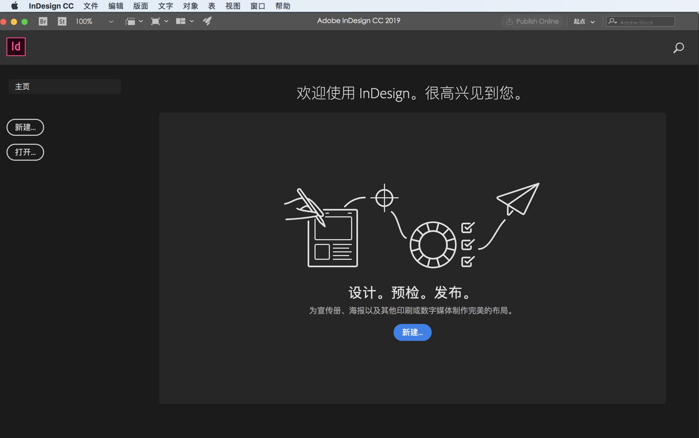
Task: Expand the zoom level dropdown arrow
Action: point(111,22)
